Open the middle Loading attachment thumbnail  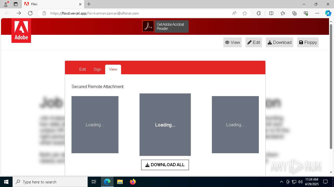[165, 125]
